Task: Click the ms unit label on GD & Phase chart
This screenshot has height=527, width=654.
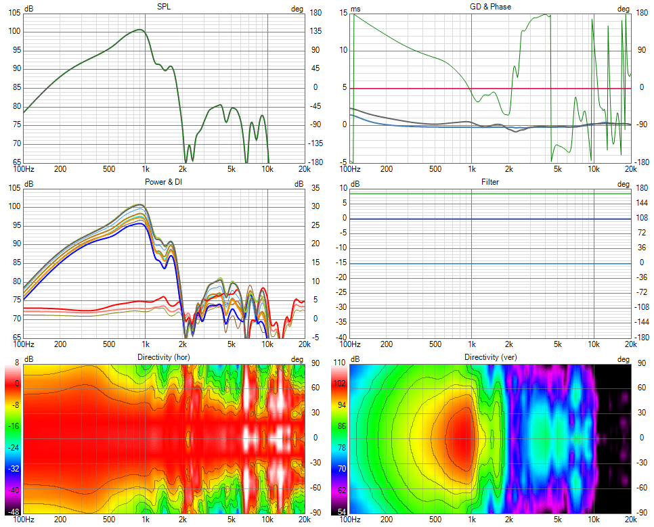Action: coord(356,9)
